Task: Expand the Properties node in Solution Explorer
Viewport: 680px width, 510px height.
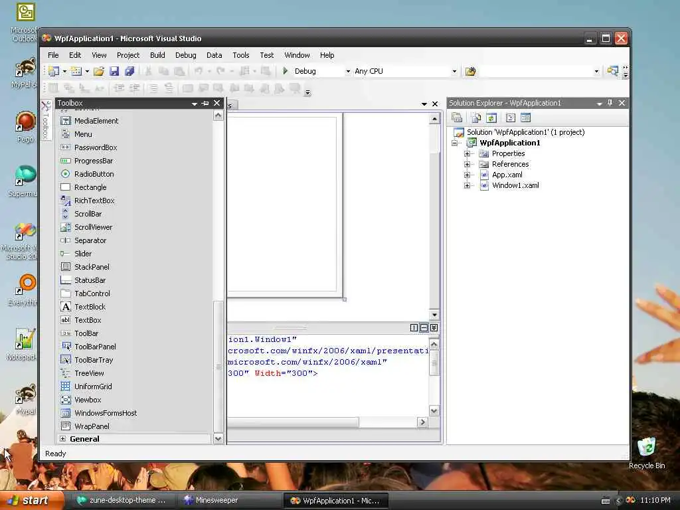Action: tap(467, 153)
